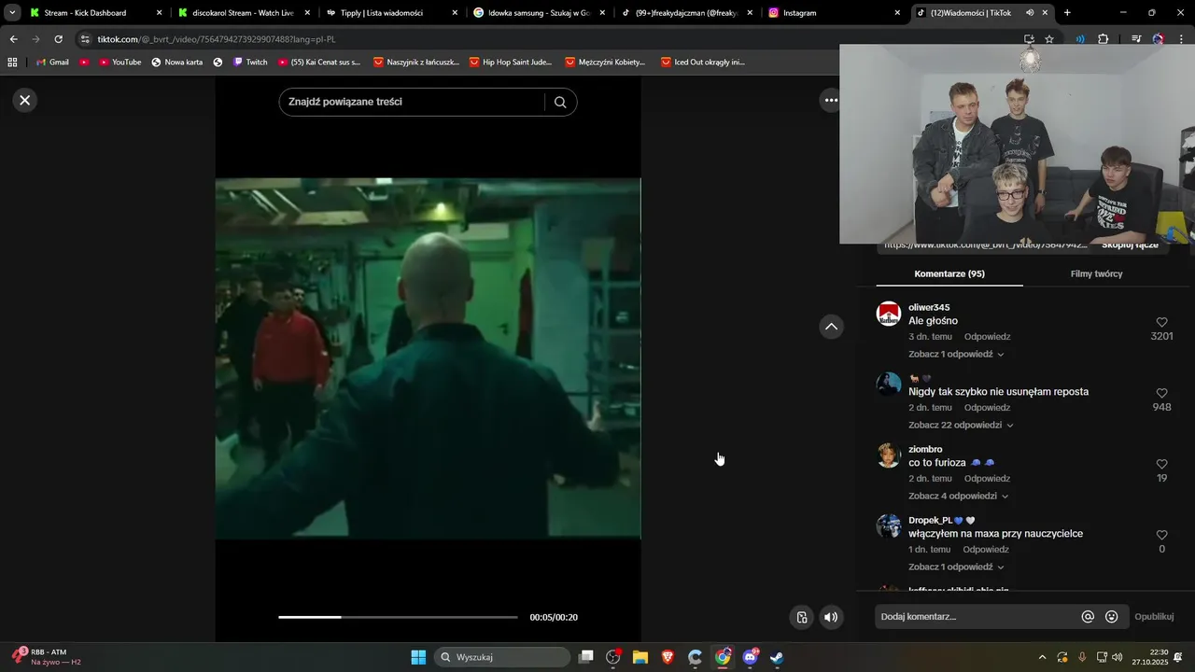Screen dimensions: 1195x672
Task: Like the comment by oliwer345
Action: (1161, 322)
